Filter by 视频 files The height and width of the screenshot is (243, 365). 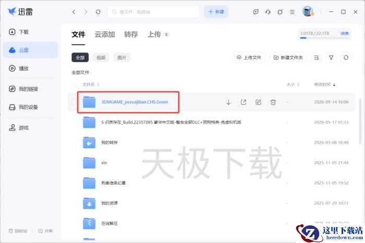[x=101, y=58]
